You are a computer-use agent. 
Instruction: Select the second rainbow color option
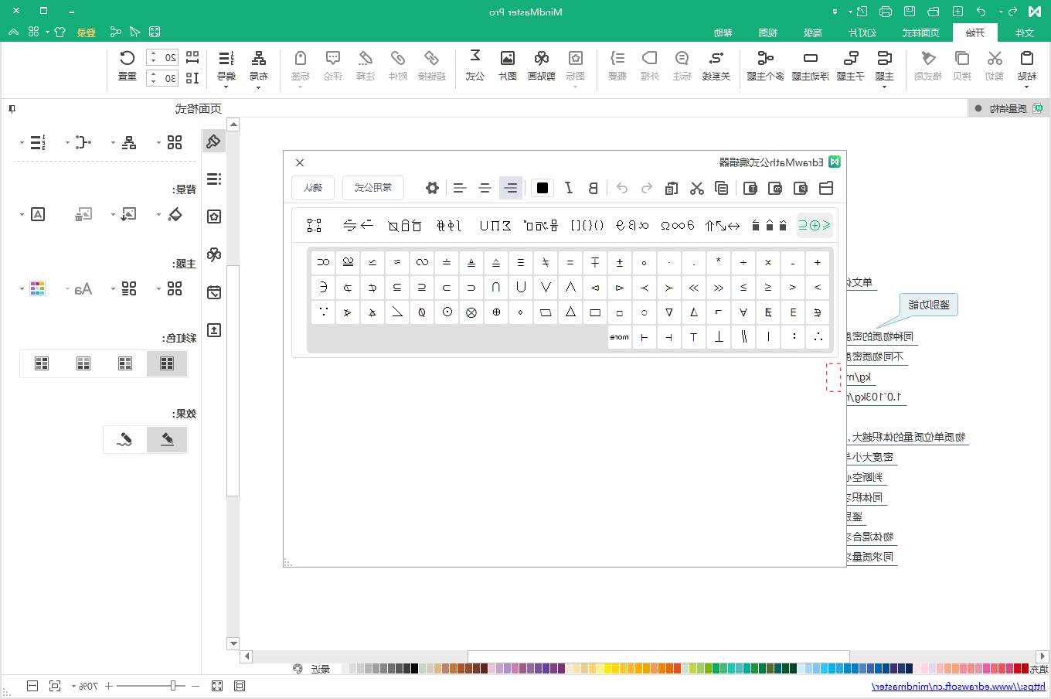tap(125, 363)
